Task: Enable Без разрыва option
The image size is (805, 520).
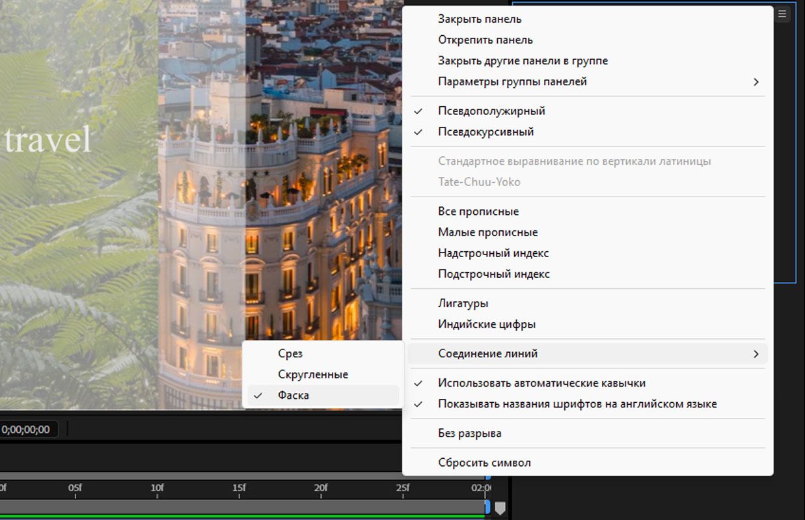Action: (x=588, y=433)
